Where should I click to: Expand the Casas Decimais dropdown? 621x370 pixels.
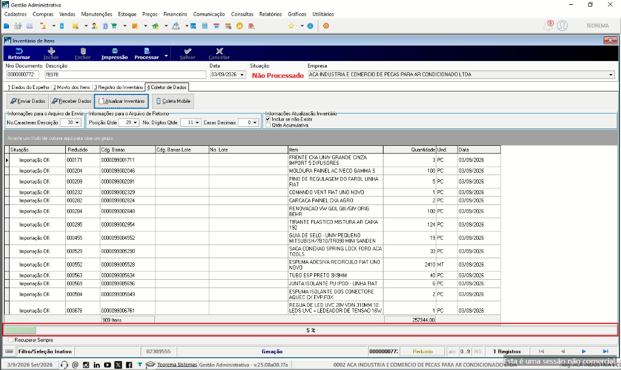[x=255, y=123]
